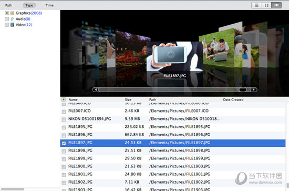Select the NIKON D51001894.JPG file name
Image resolution: width=289 pixels, height=191 pixels.
pyautogui.click(x=89, y=119)
